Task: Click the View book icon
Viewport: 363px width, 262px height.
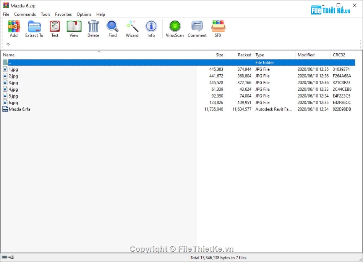Action: coord(74,27)
